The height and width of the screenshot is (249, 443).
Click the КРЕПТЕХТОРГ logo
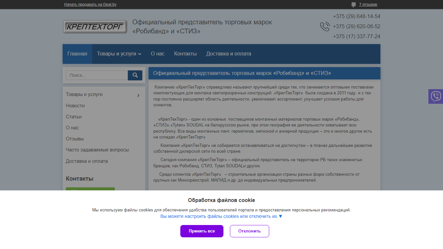95,27
